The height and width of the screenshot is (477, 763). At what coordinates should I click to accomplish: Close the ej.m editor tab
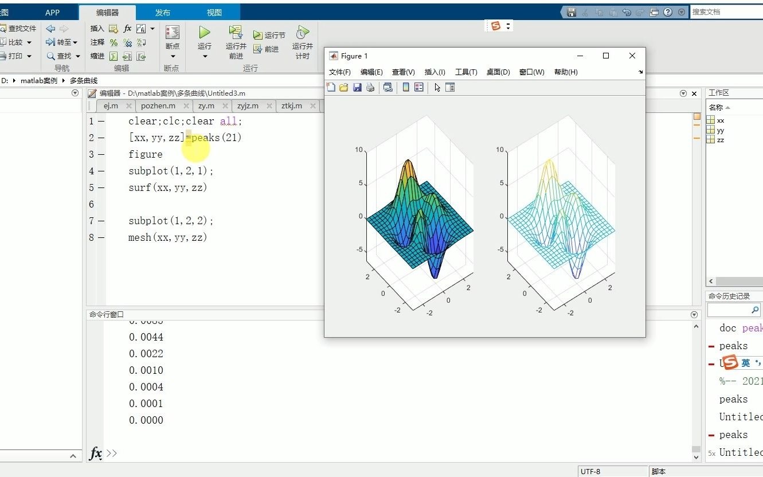[x=129, y=106]
